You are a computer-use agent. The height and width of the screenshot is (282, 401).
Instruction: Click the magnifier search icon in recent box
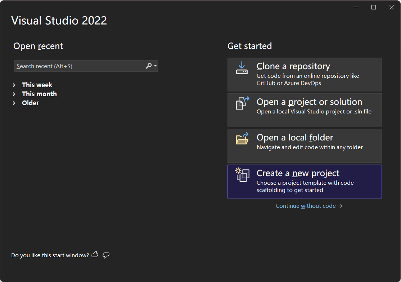[149, 66]
